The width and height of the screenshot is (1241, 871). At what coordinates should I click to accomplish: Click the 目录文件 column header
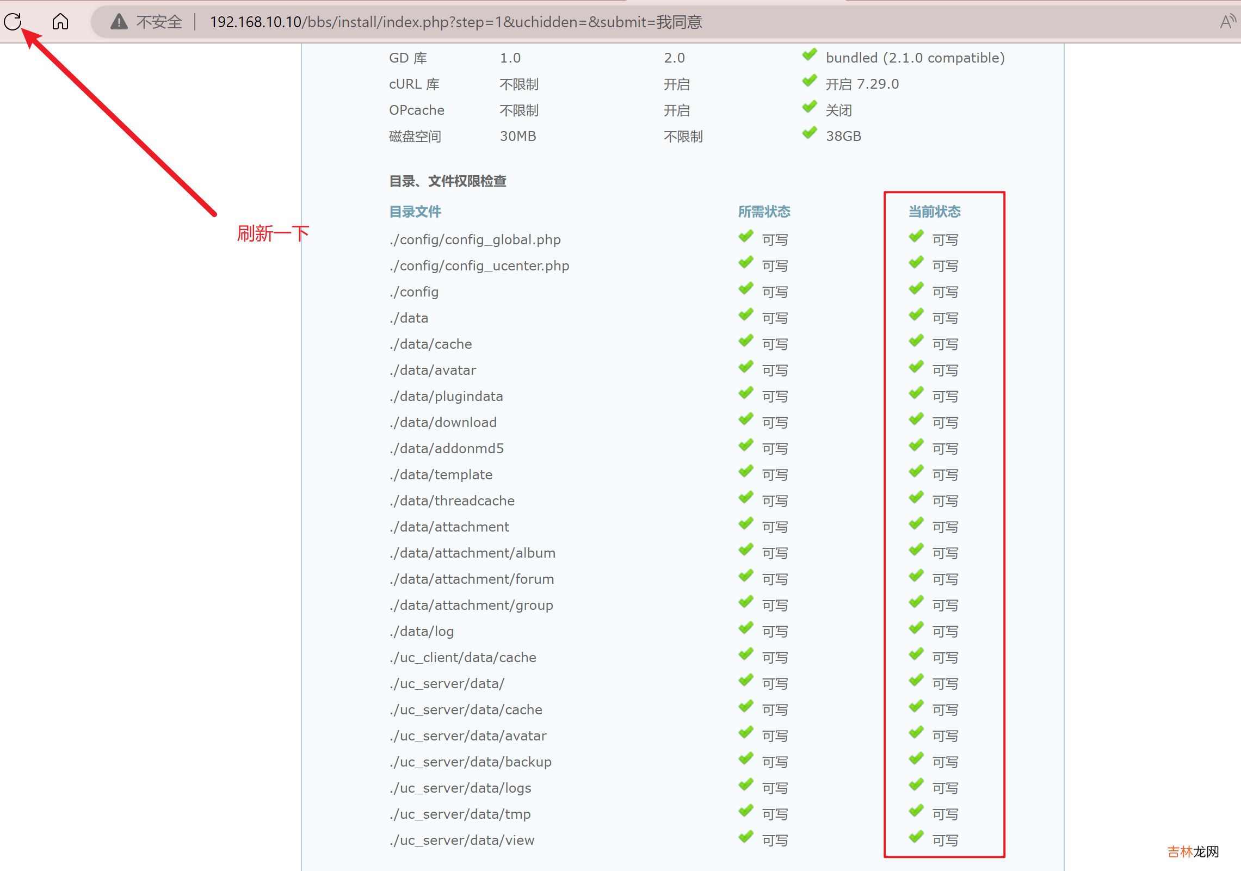(415, 212)
